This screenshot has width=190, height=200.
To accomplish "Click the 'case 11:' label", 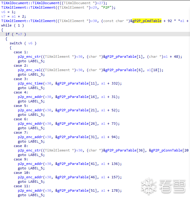I will pyautogui.click(x=22, y=186).
